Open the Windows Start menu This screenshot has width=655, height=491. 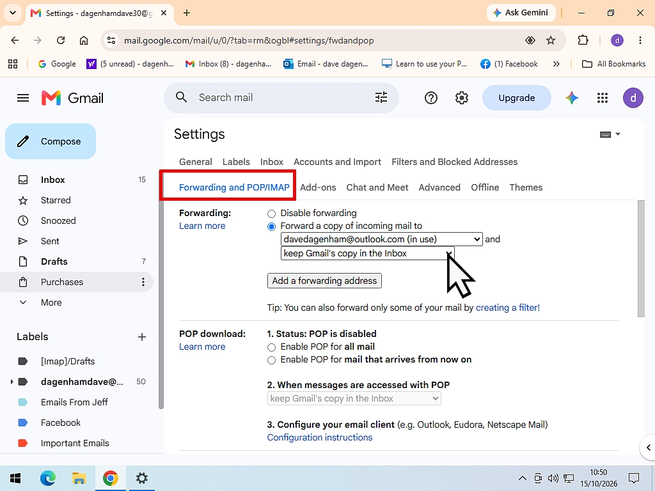(x=15, y=478)
